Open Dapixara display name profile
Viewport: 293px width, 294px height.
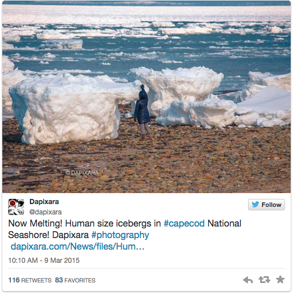pyautogui.click(x=44, y=202)
